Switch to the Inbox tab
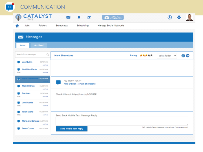The height and width of the screenshot is (152, 203). 23,45
